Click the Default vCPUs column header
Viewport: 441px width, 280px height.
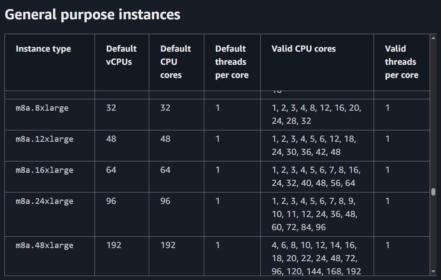point(121,55)
